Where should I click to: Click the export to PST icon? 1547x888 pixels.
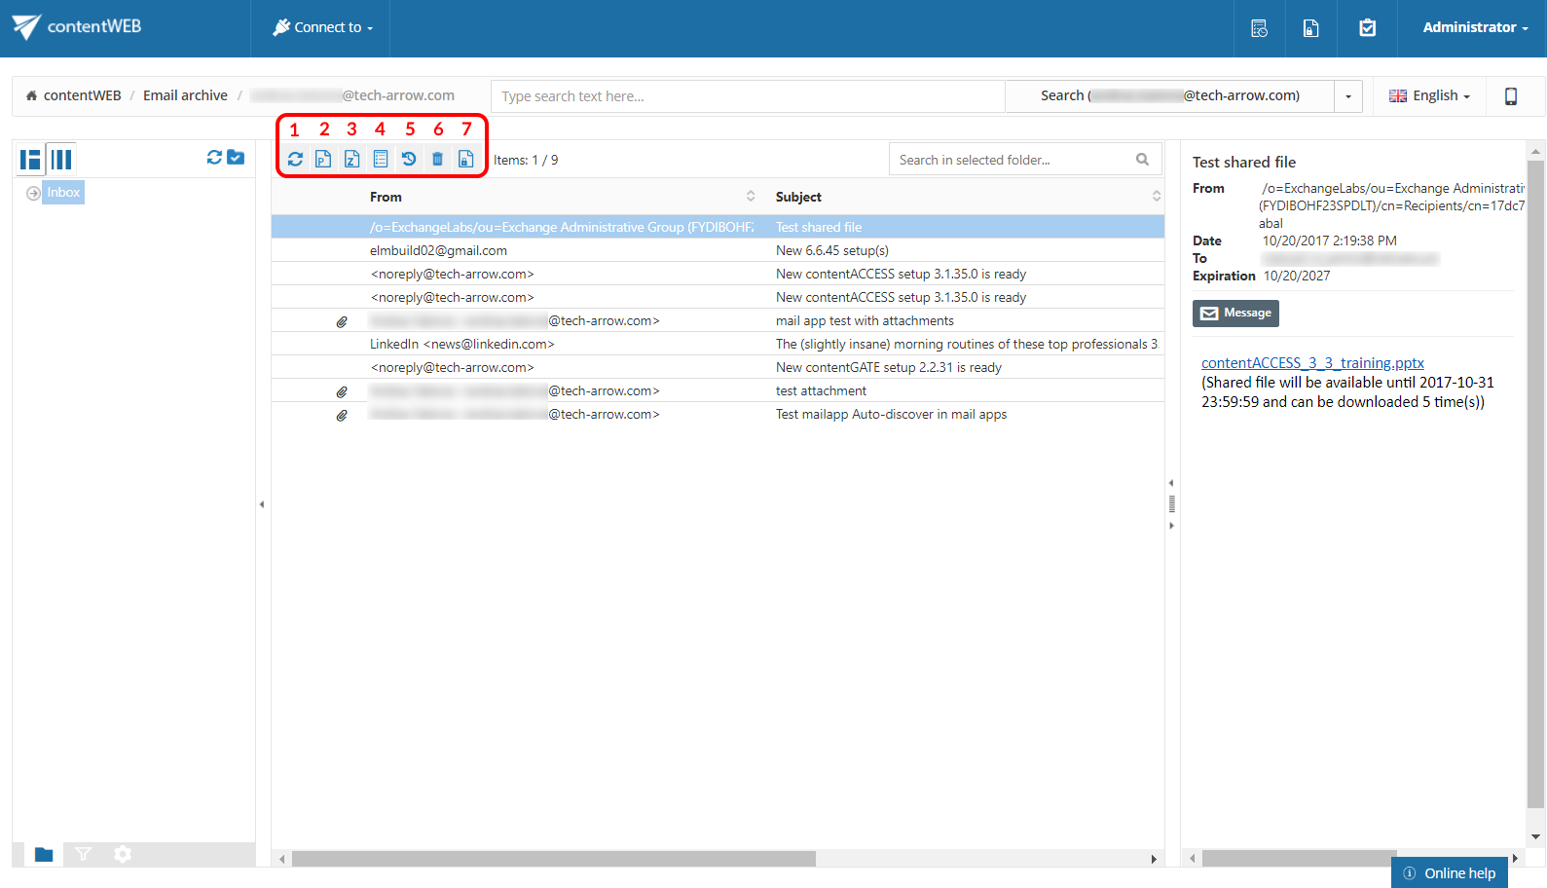click(x=323, y=159)
